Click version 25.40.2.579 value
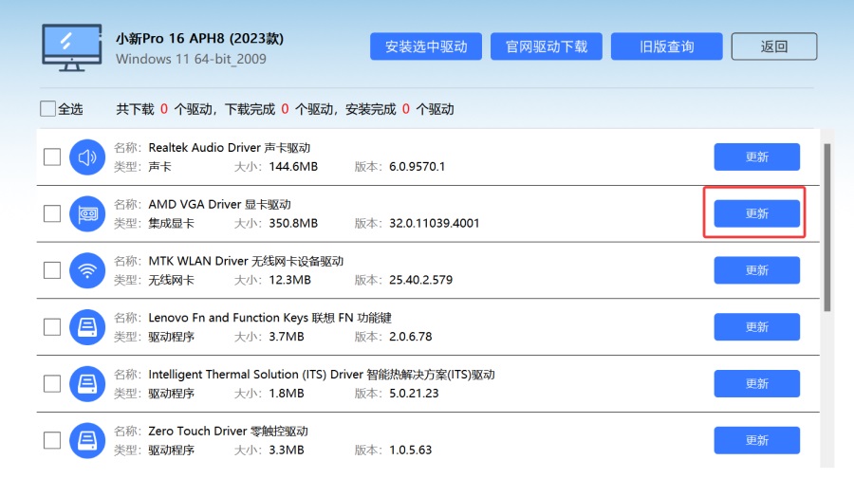The width and height of the screenshot is (854, 497). (420, 280)
